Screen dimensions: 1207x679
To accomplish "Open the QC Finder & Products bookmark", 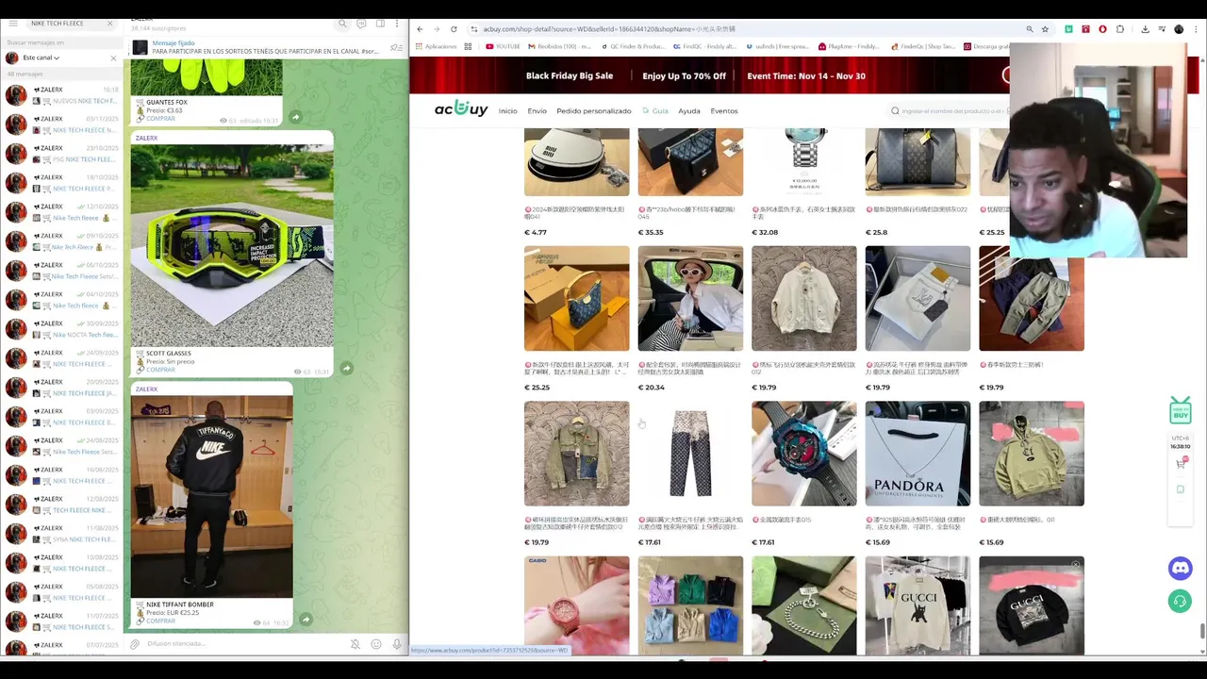I will (632, 46).
